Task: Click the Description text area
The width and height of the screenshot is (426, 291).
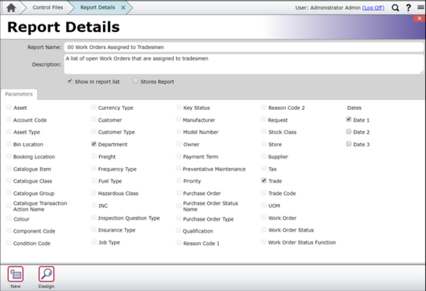Action: point(243,64)
